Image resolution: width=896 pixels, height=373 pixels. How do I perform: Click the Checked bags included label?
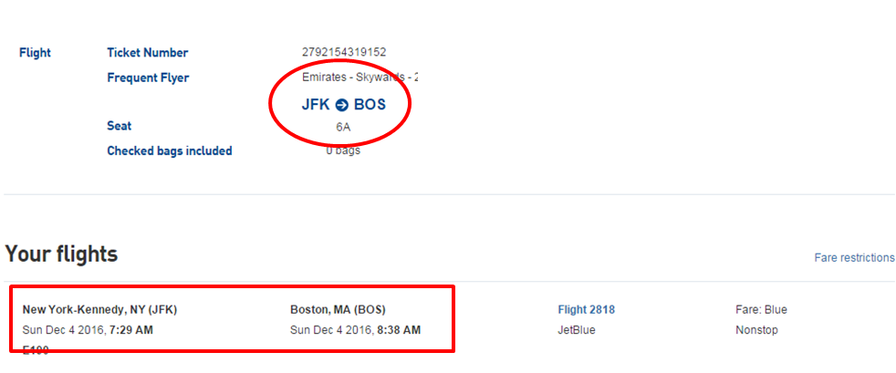(x=170, y=150)
